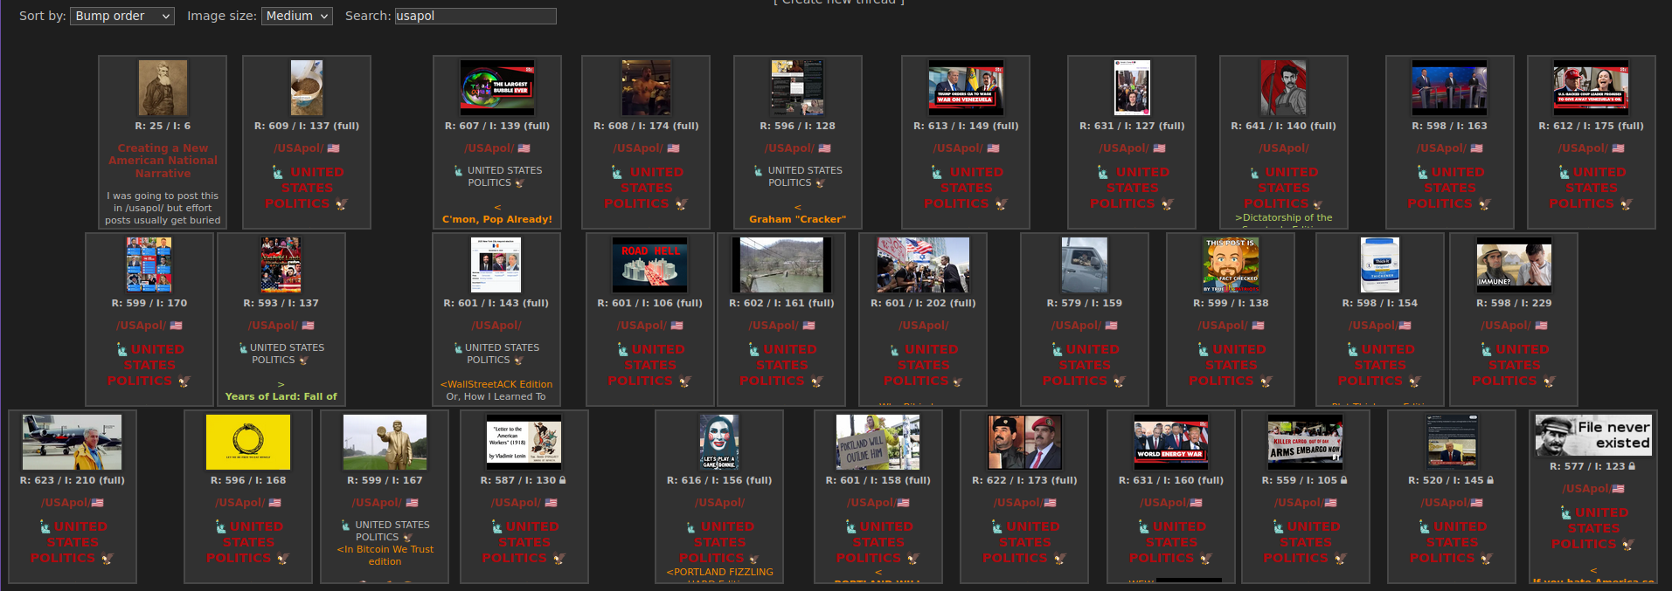The height and width of the screenshot is (591, 1672).
Task: Click the 'C'mon, Pop Already!' thread teaser
Action: click(x=497, y=219)
